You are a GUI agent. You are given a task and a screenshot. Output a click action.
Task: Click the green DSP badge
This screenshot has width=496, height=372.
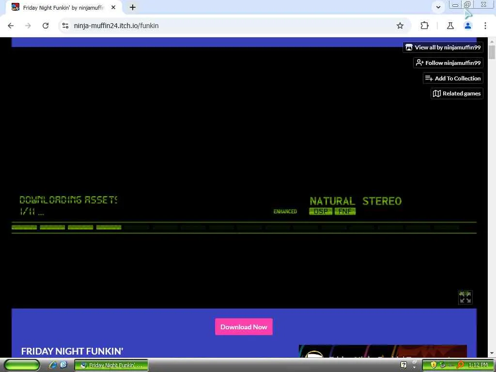[x=321, y=211]
